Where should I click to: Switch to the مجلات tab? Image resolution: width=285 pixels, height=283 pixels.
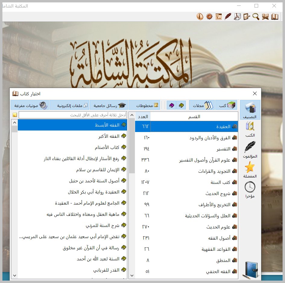click(x=202, y=105)
